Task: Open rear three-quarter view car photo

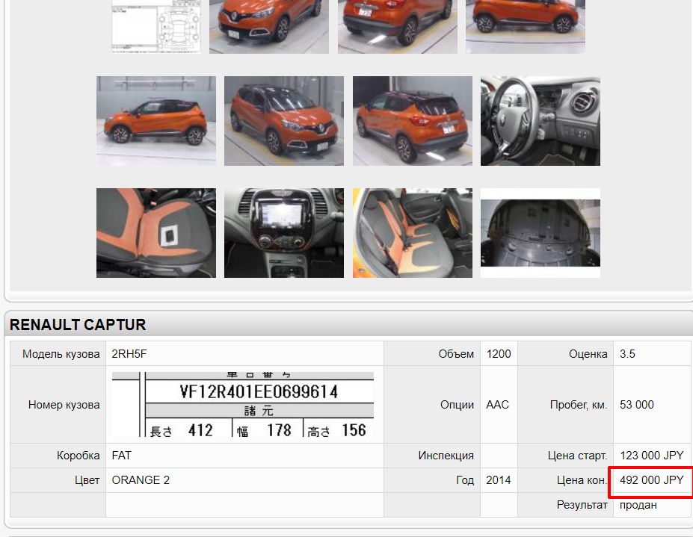Action: pos(413,121)
